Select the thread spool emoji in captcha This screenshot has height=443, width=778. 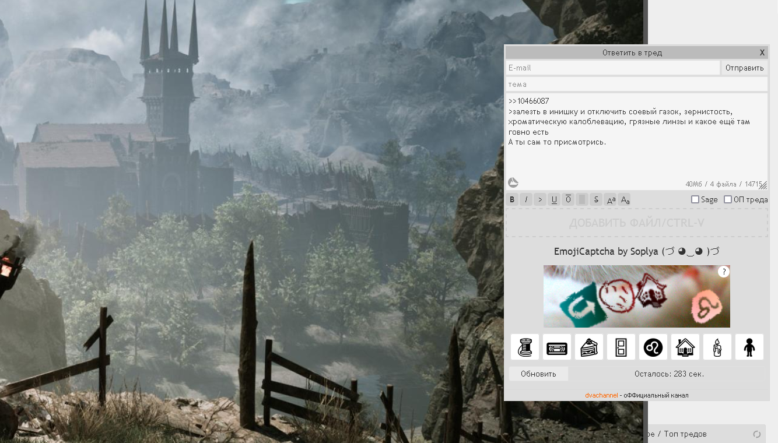525,347
